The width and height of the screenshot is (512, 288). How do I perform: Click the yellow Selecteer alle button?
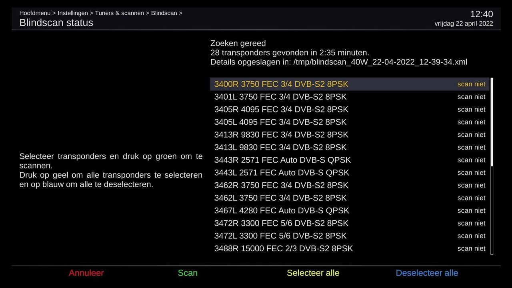(x=313, y=273)
